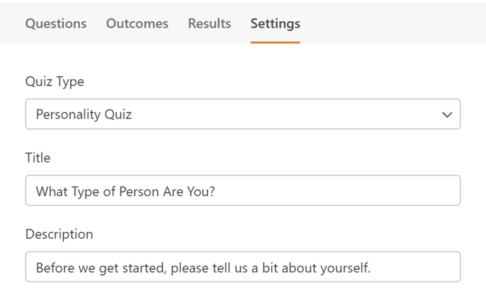Click inside the Title input field

click(x=243, y=191)
